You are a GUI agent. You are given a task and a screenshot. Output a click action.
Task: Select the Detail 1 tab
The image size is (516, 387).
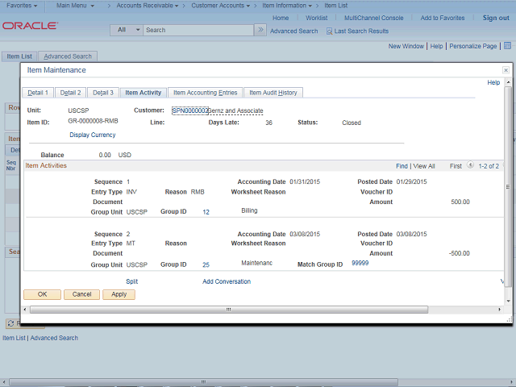(x=37, y=93)
